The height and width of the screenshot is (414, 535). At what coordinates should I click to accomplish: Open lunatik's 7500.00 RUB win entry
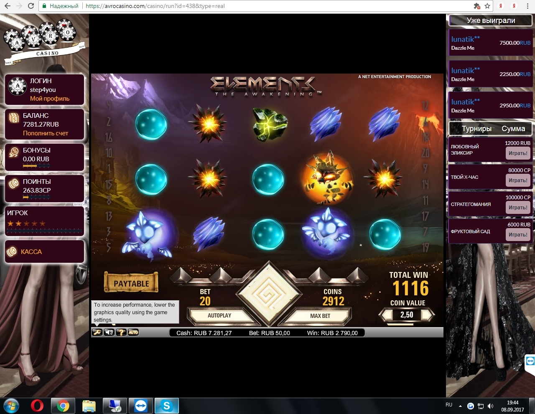click(x=491, y=43)
